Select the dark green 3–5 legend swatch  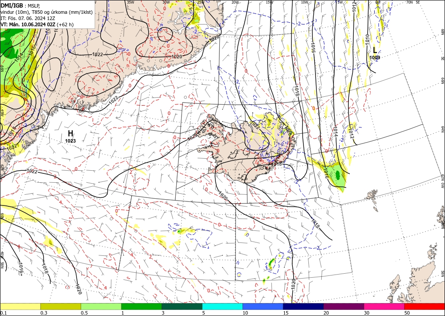pyautogui.click(x=182, y=306)
